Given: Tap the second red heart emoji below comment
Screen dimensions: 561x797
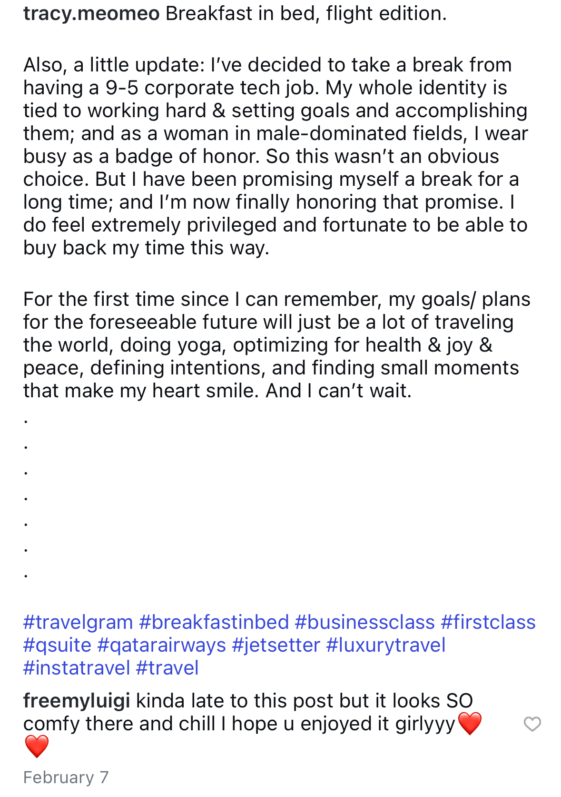Looking at the screenshot, I should tap(37, 747).
